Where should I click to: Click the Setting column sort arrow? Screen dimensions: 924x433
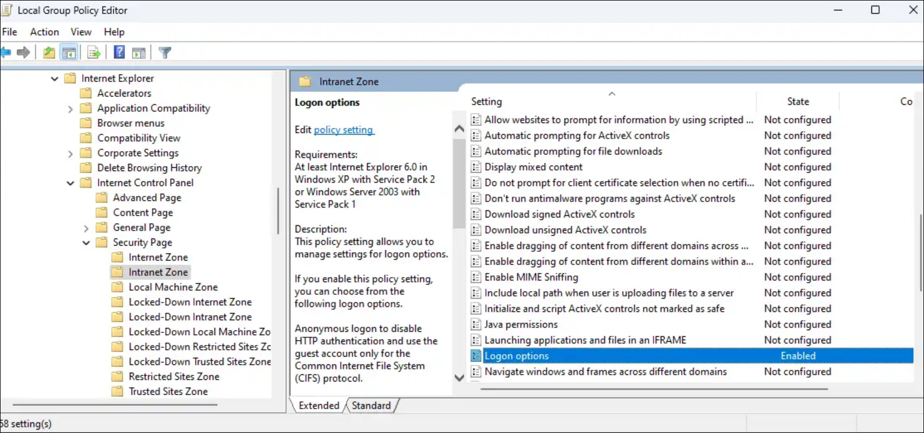[612, 94]
